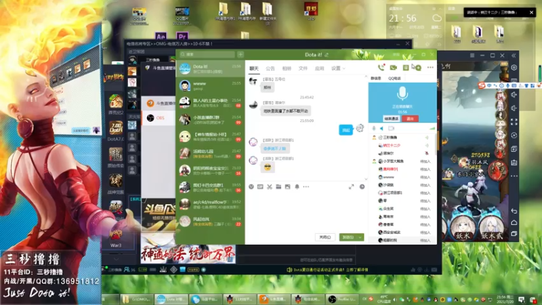Switch to the 相册 tab
This screenshot has height=305, width=542.
click(x=287, y=68)
